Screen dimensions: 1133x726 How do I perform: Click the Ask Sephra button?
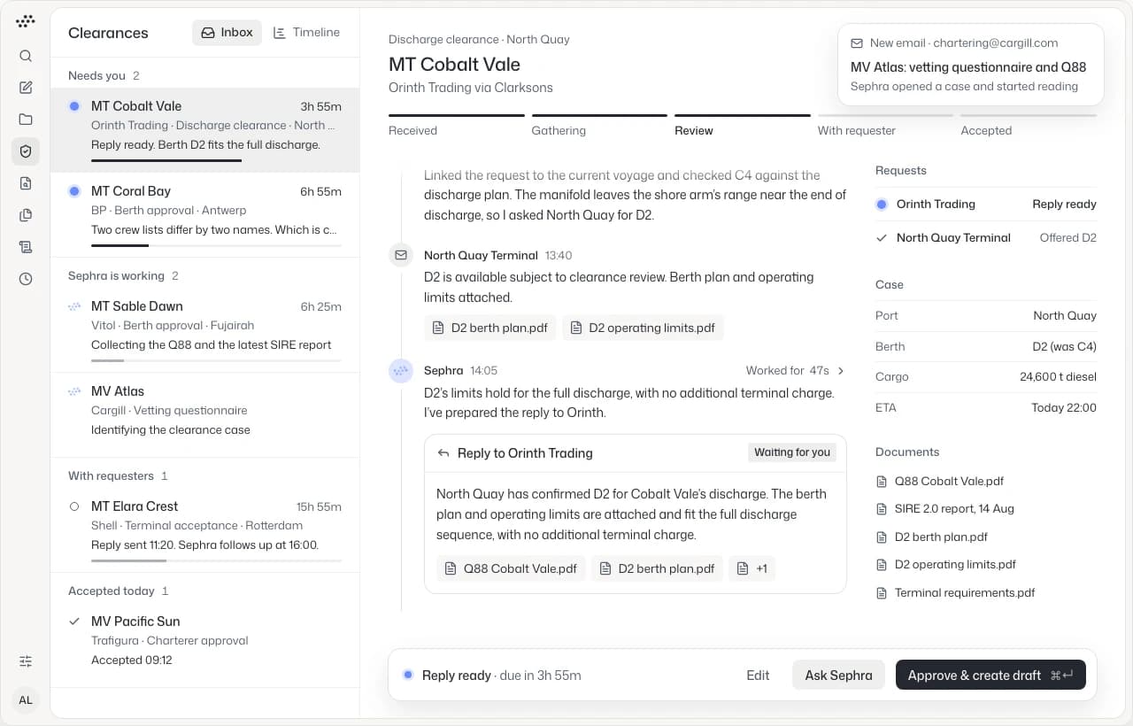pos(838,676)
